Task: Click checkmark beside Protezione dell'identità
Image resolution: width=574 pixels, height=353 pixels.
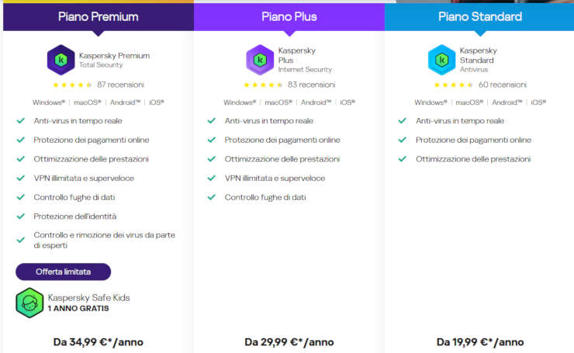Action: (21, 216)
